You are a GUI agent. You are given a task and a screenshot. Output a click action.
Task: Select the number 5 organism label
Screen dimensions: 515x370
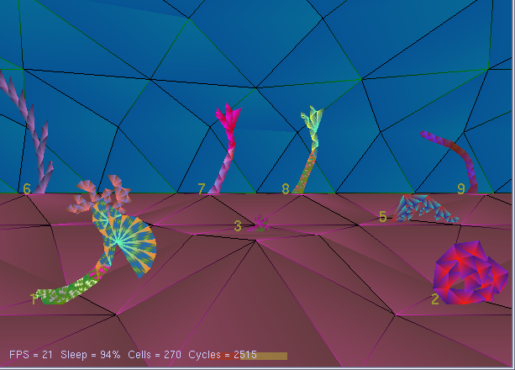pos(383,217)
